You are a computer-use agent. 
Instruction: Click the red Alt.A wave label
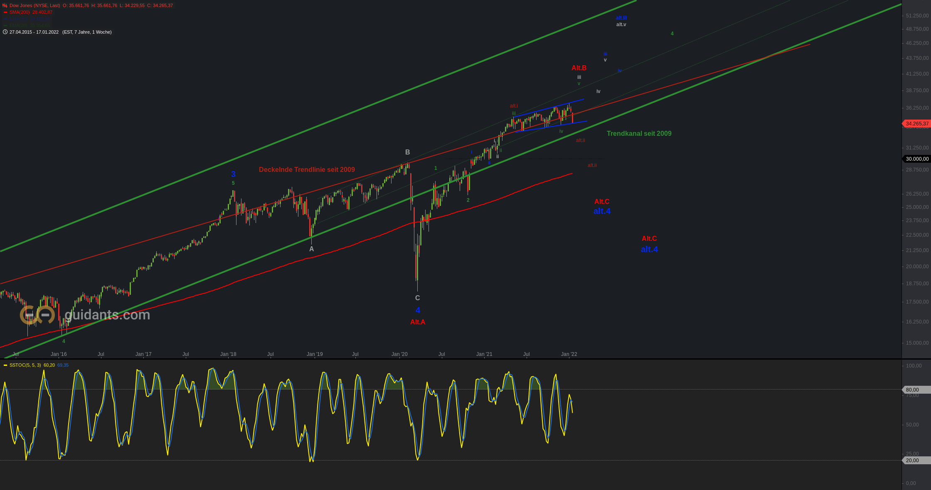click(418, 322)
